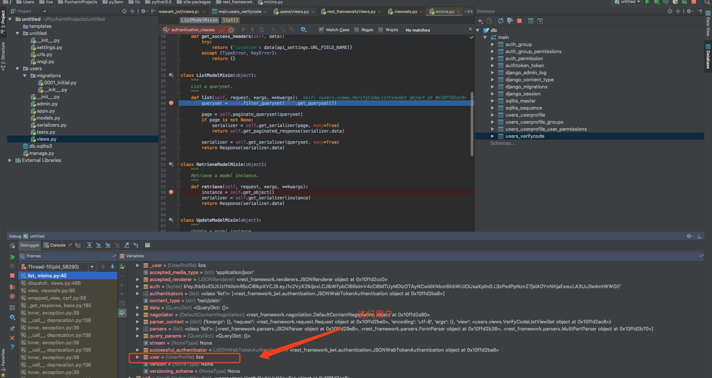Click the list() breadcrumb

tap(231, 20)
